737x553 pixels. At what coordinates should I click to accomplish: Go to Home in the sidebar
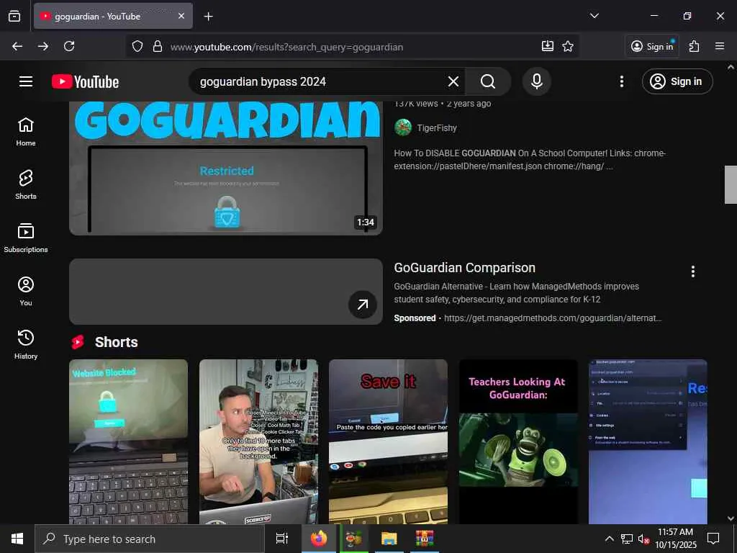pos(26,131)
